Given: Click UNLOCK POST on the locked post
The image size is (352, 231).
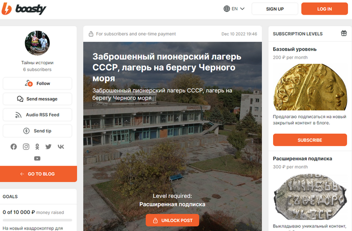Looking at the screenshot, I should pyautogui.click(x=172, y=220).
